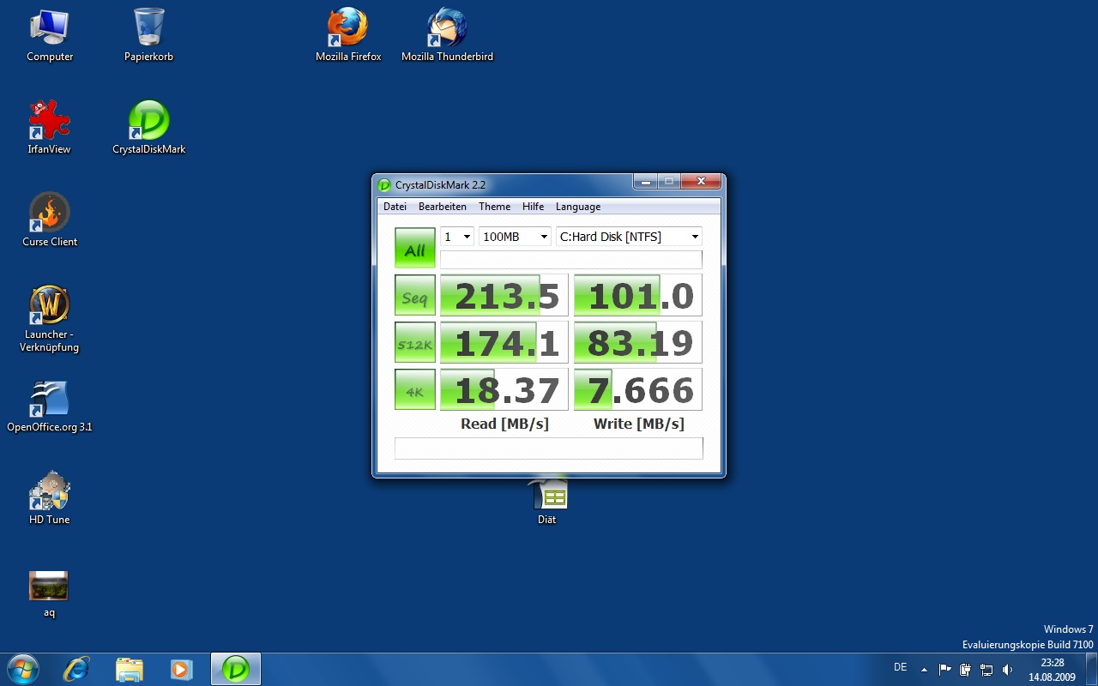Select the Mozilla Firefox desktop shortcut
The height and width of the screenshot is (686, 1098).
pyautogui.click(x=348, y=34)
